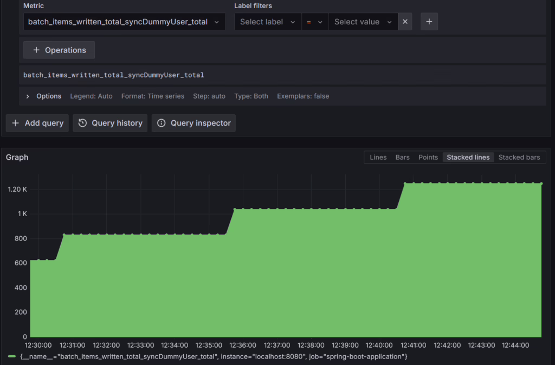Select the Stacked lines graph style
Screen dimensions: 555x365
(x=468, y=158)
